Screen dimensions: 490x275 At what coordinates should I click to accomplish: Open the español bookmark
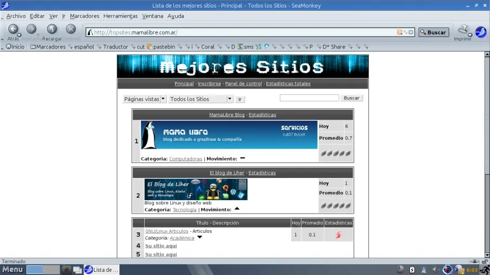coord(81,47)
